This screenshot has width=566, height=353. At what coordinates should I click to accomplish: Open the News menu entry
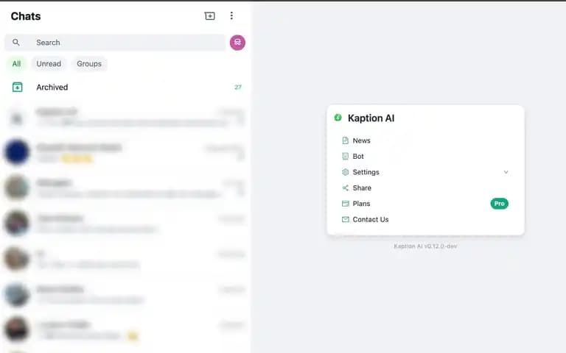[x=424, y=140]
